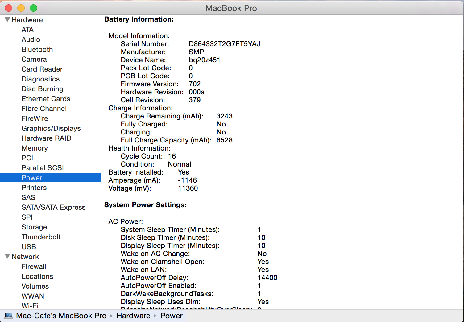Viewport: 464px width, 322px height.
Task: Click the Voltage value 11360
Action: tap(188, 188)
